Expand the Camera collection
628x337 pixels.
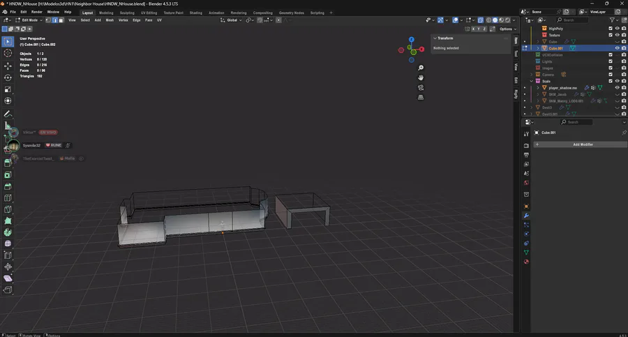tap(532, 75)
